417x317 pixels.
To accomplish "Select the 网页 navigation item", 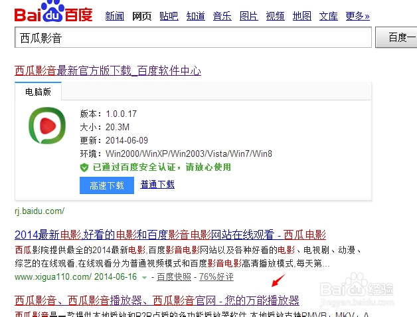I will 141,16.
